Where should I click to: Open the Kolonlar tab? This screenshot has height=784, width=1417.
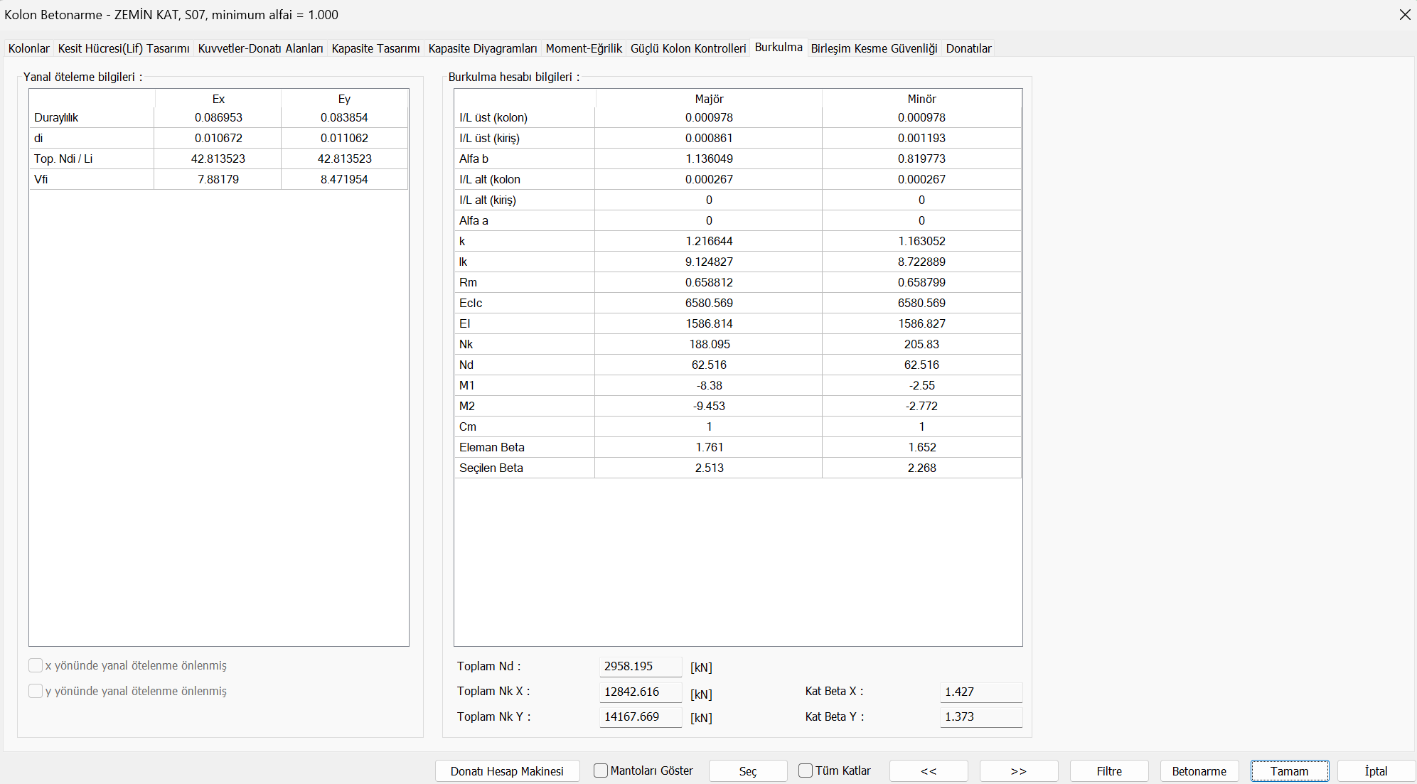29,48
